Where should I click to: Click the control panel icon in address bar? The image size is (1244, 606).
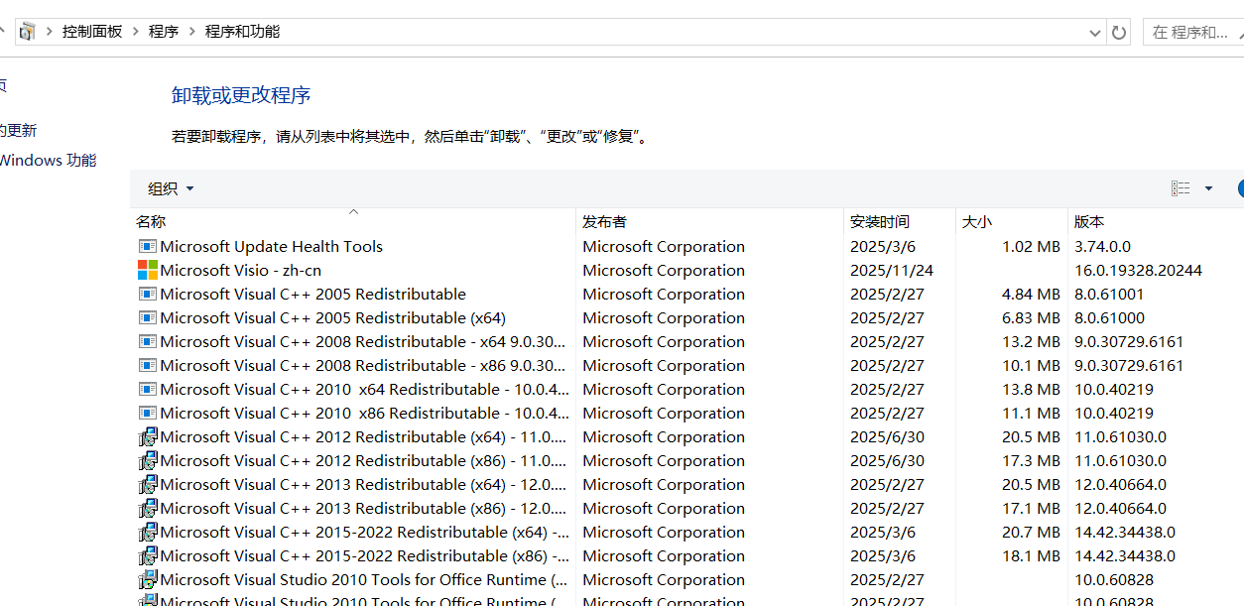(x=27, y=32)
